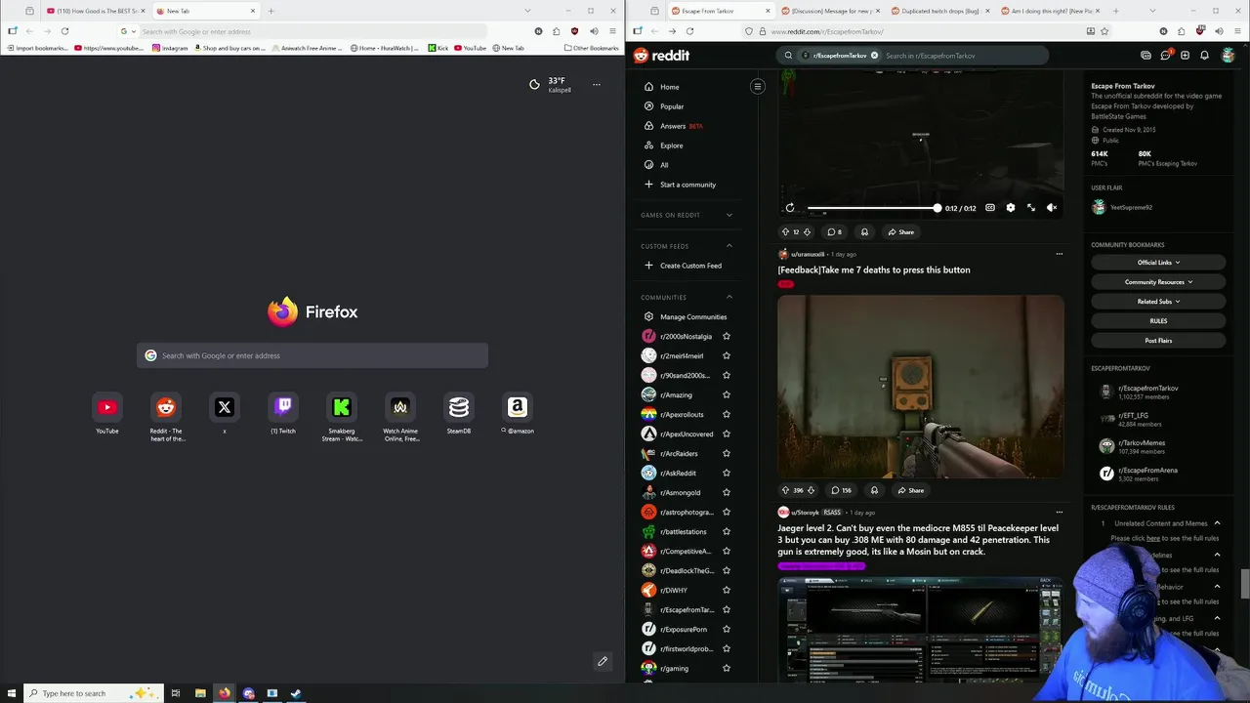Open r/ArcRaiders community
The height and width of the screenshot is (703, 1250).
point(679,453)
